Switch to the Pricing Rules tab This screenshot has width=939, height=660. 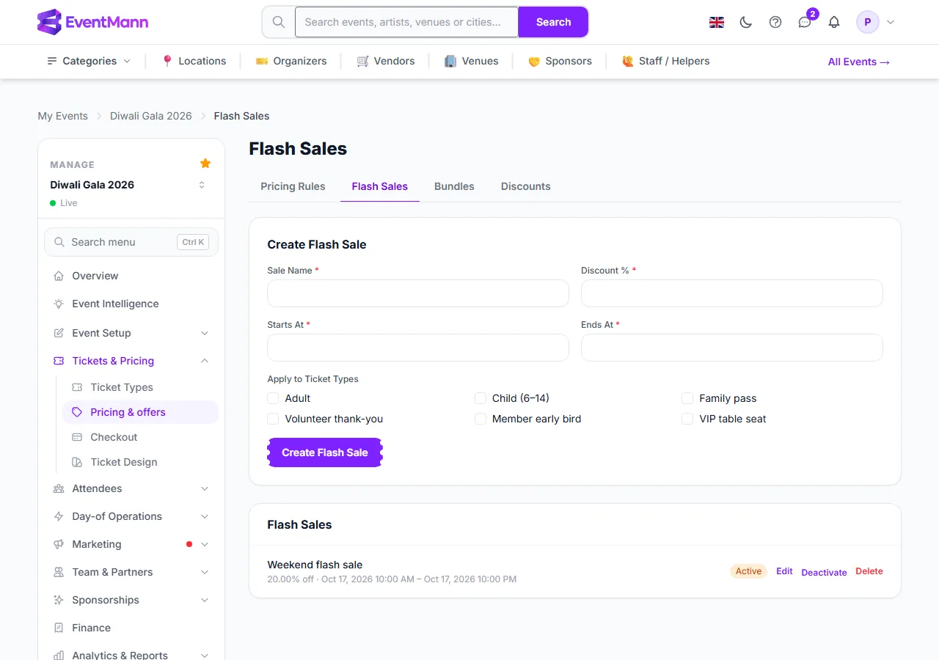click(x=293, y=186)
